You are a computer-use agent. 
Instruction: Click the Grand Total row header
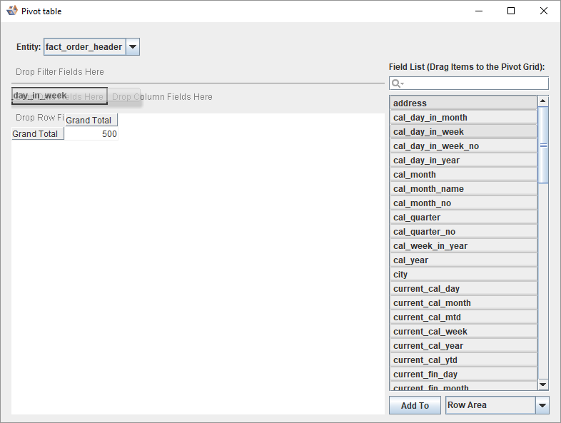click(37, 134)
